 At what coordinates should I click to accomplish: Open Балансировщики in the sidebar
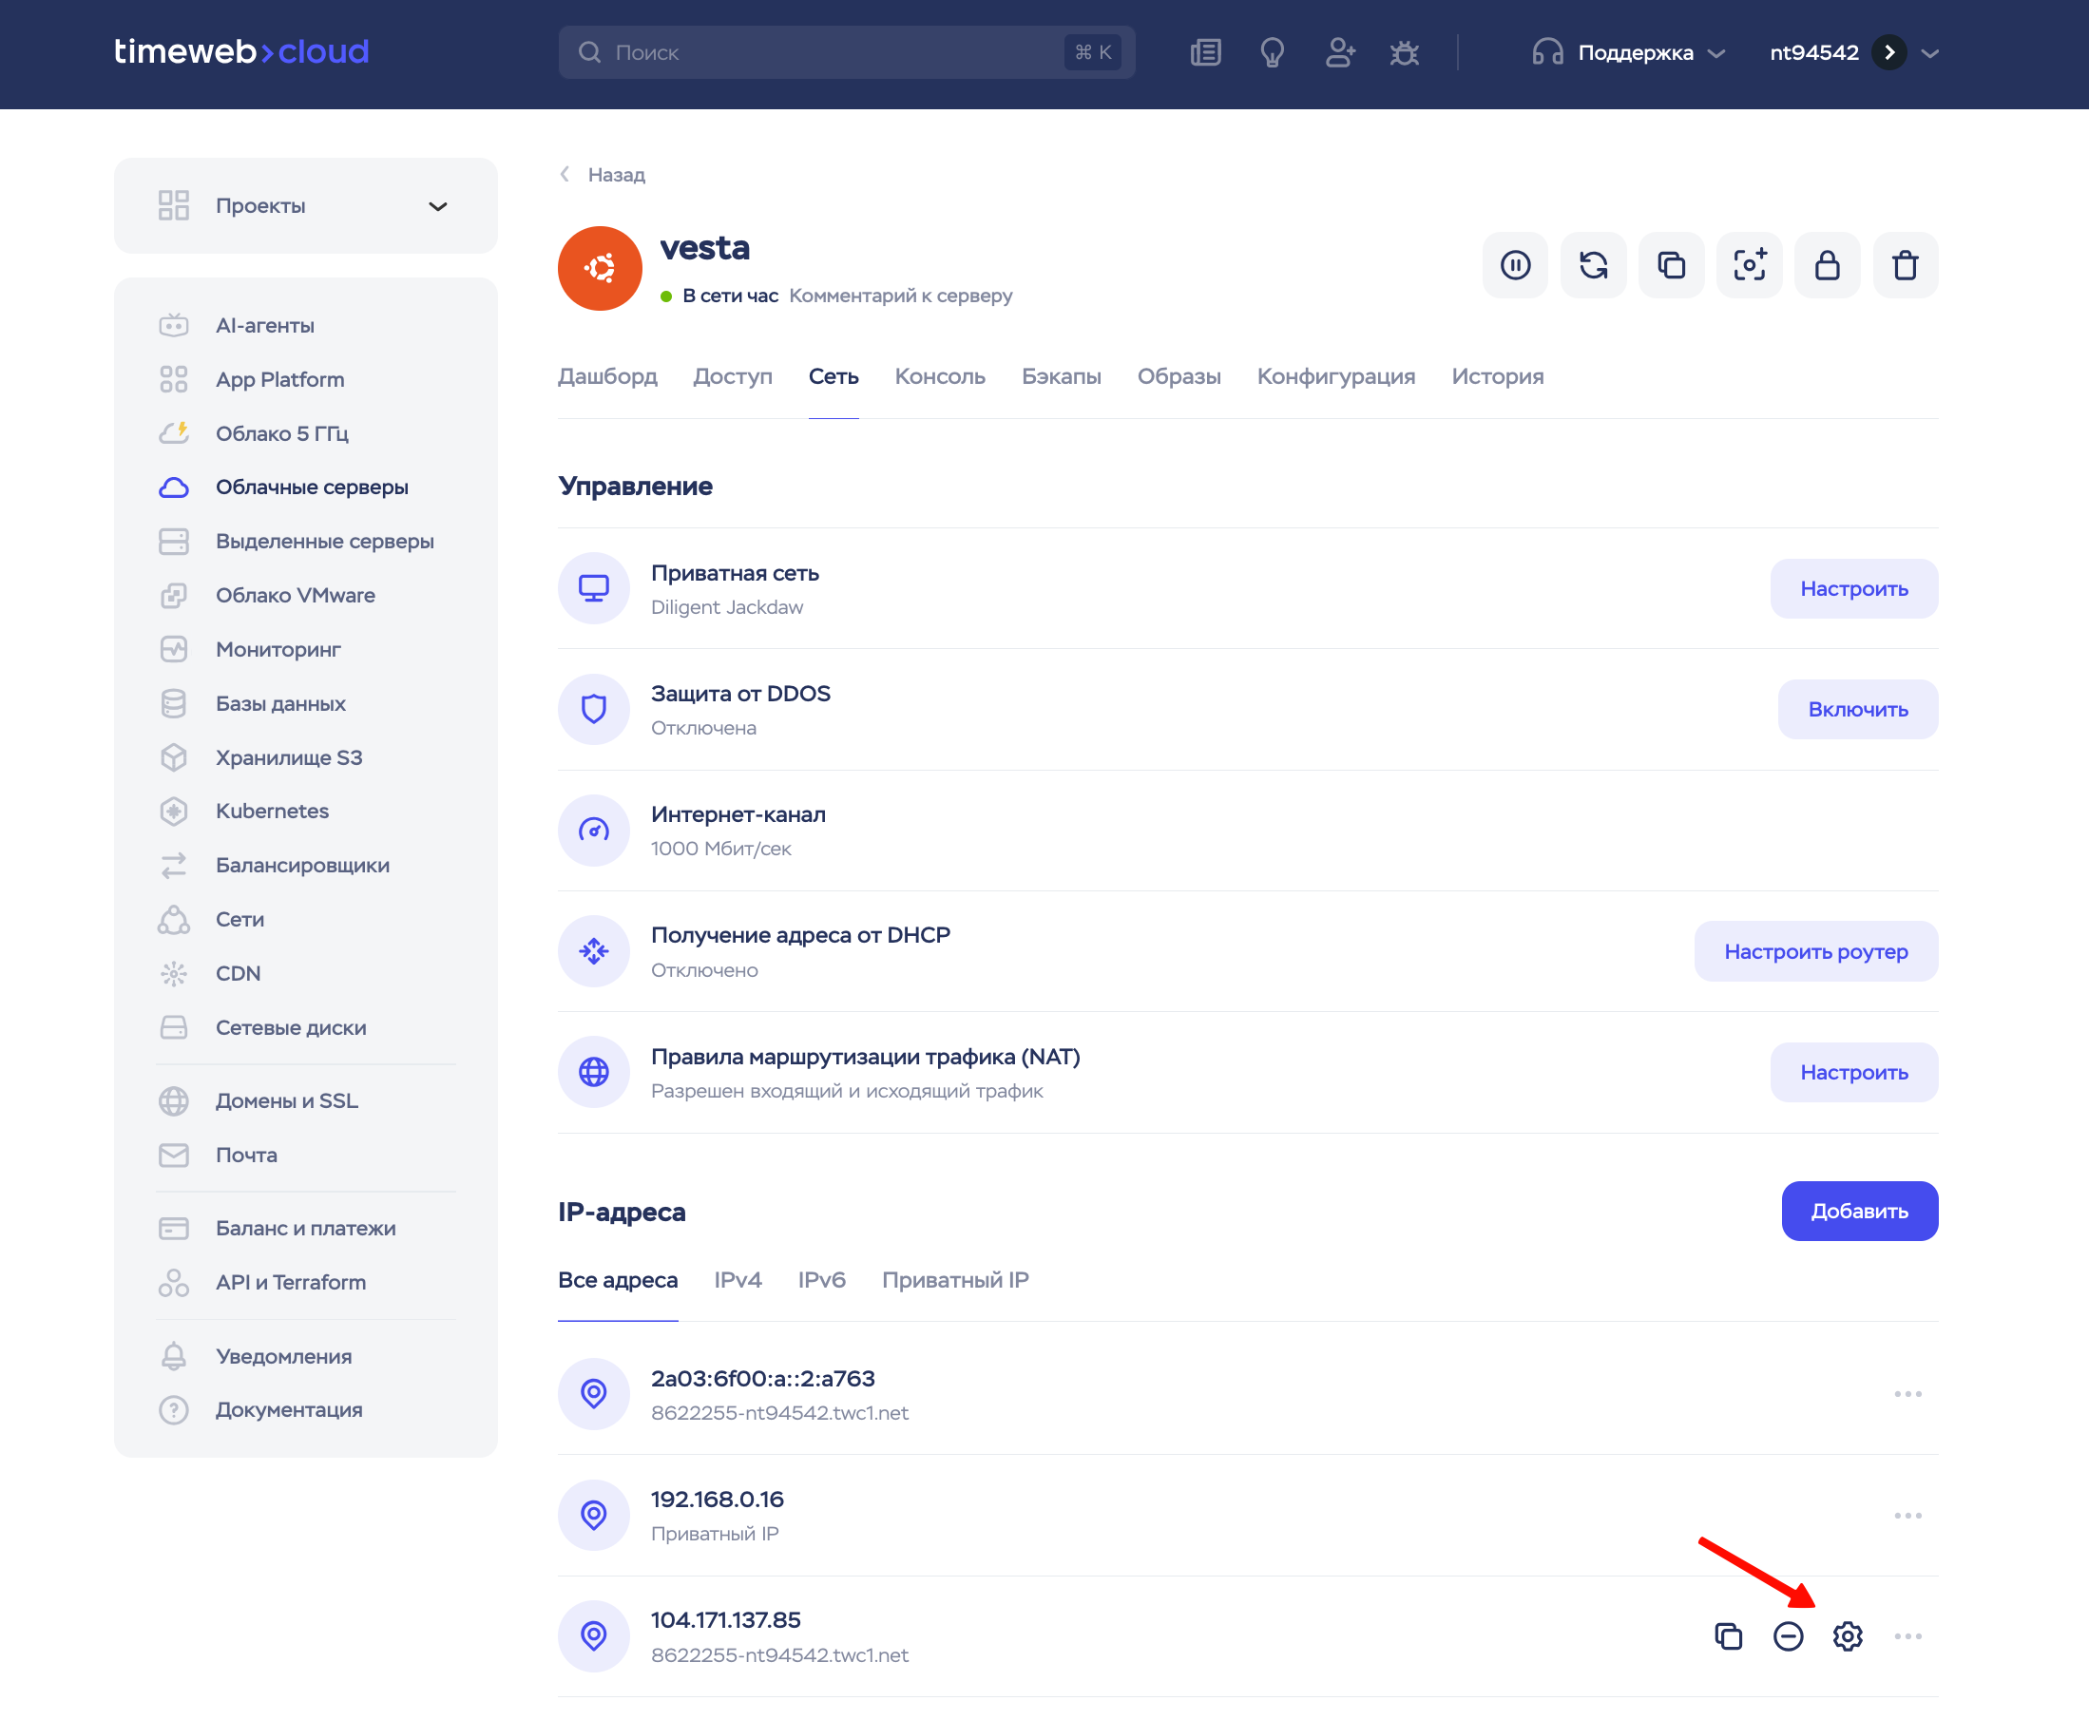[x=305, y=865]
